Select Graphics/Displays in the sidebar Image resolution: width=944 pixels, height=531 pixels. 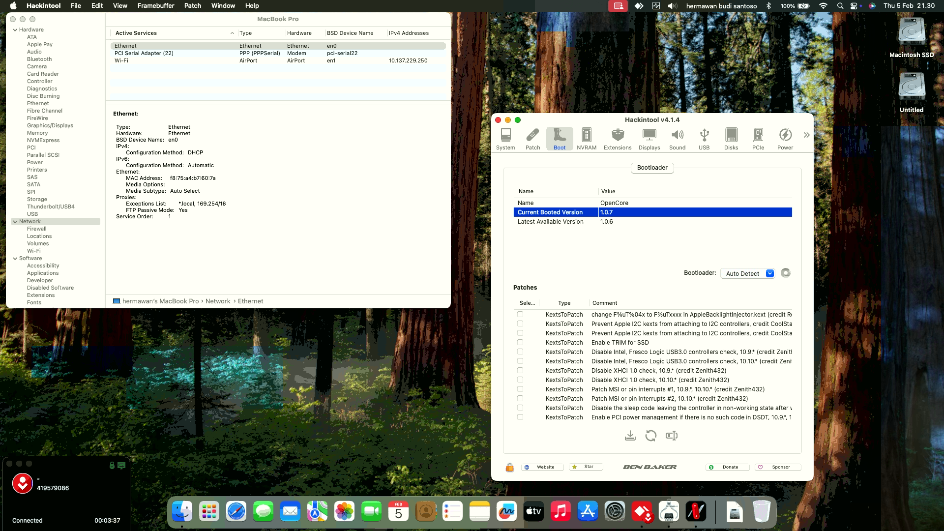point(50,126)
